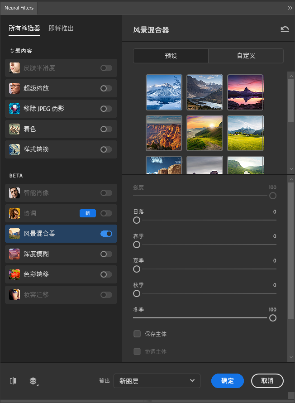The image size is (295, 403).
Task: Select the red canyon preset thumbnail
Action: [x=164, y=133]
